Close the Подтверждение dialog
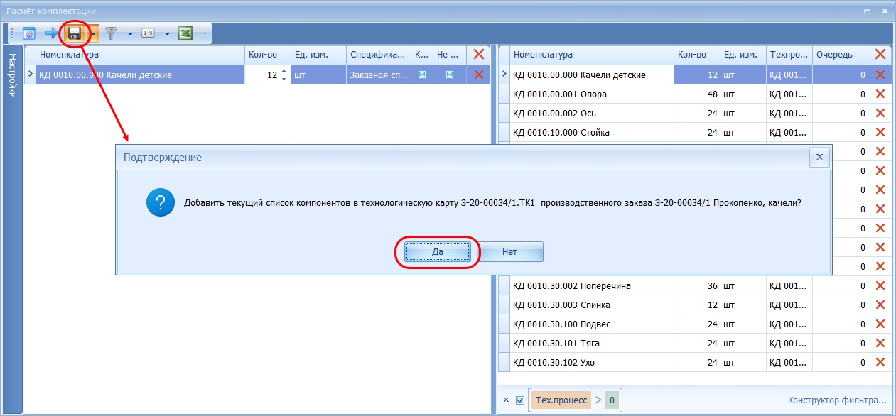Image resolution: width=896 pixels, height=416 pixels. pos(819,157)
